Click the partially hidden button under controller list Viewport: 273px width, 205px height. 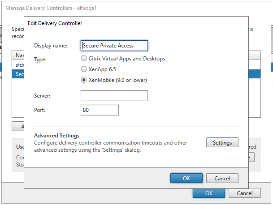pos(18,126)
